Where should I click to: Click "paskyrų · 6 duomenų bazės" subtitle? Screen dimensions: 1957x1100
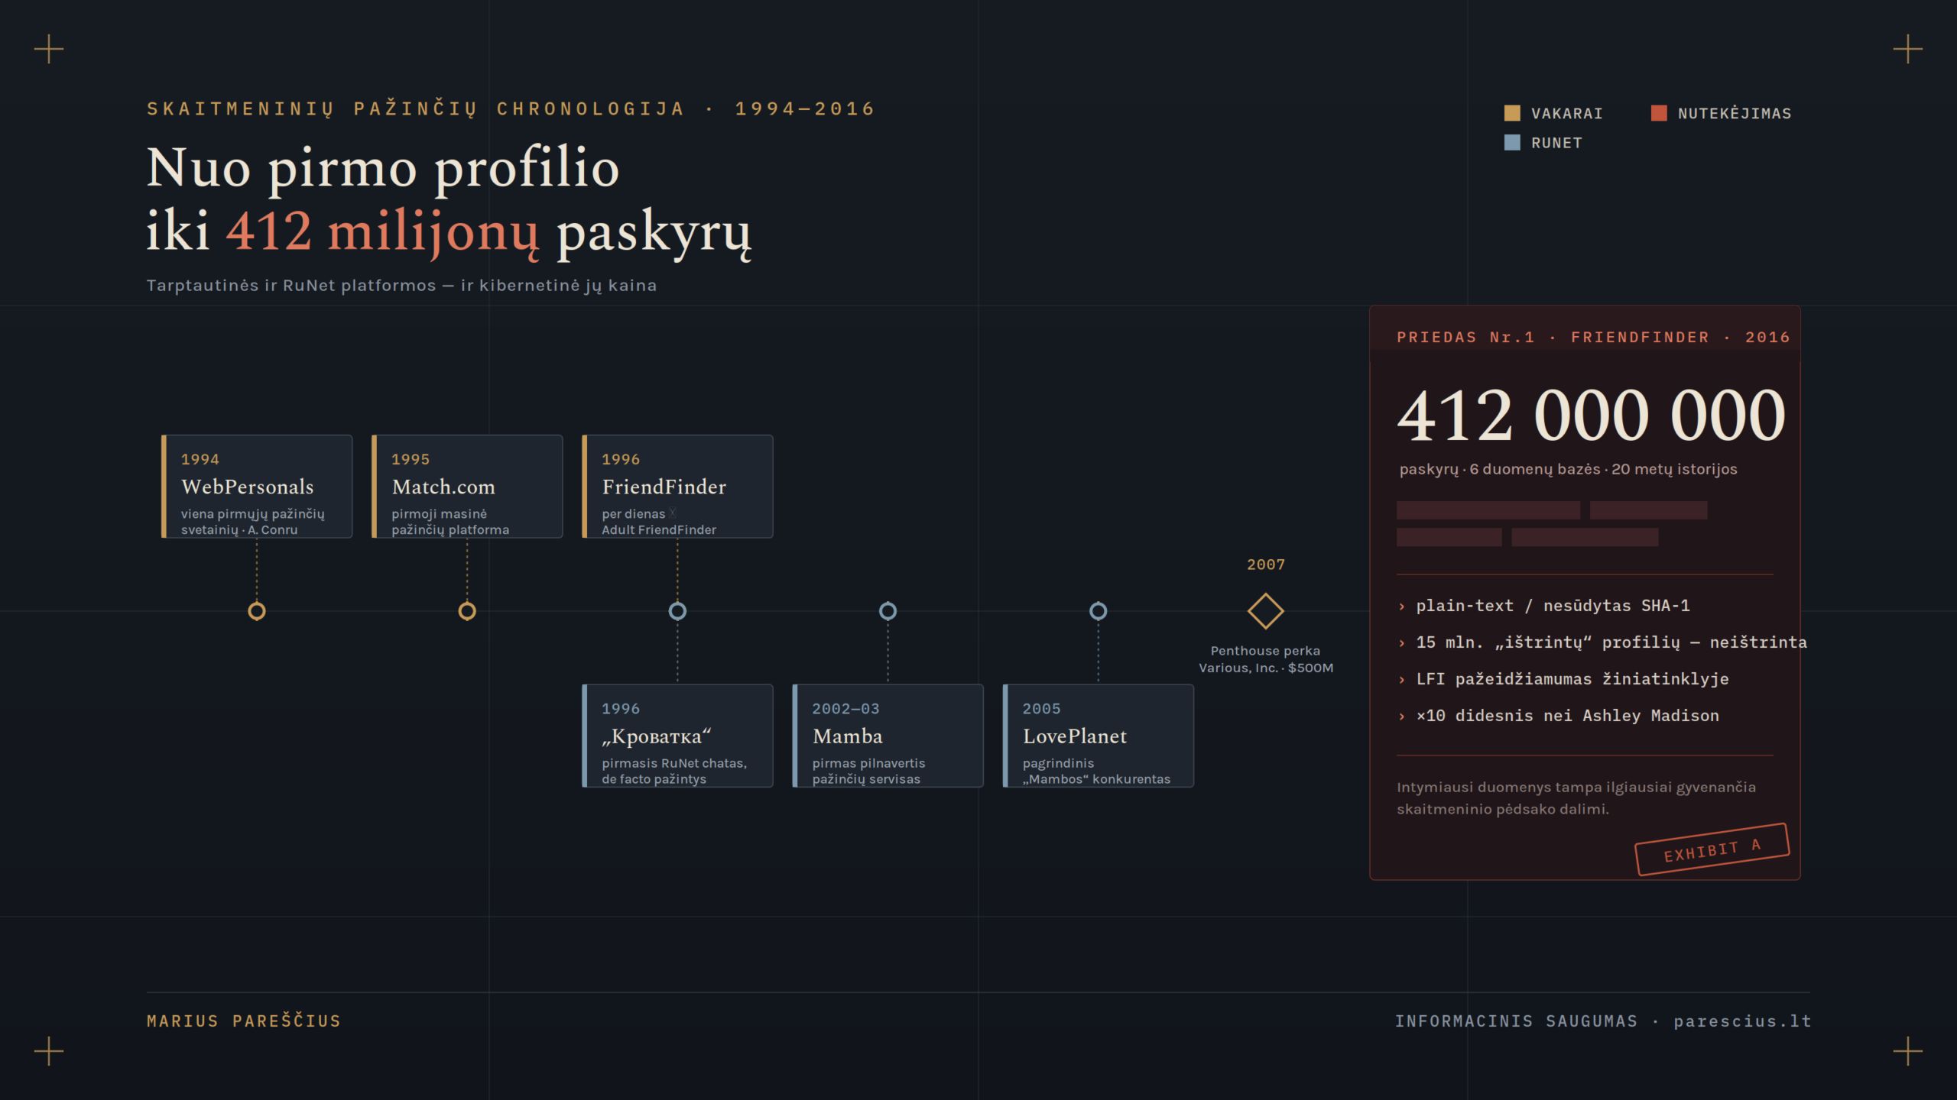click(x=1569, y=469)
